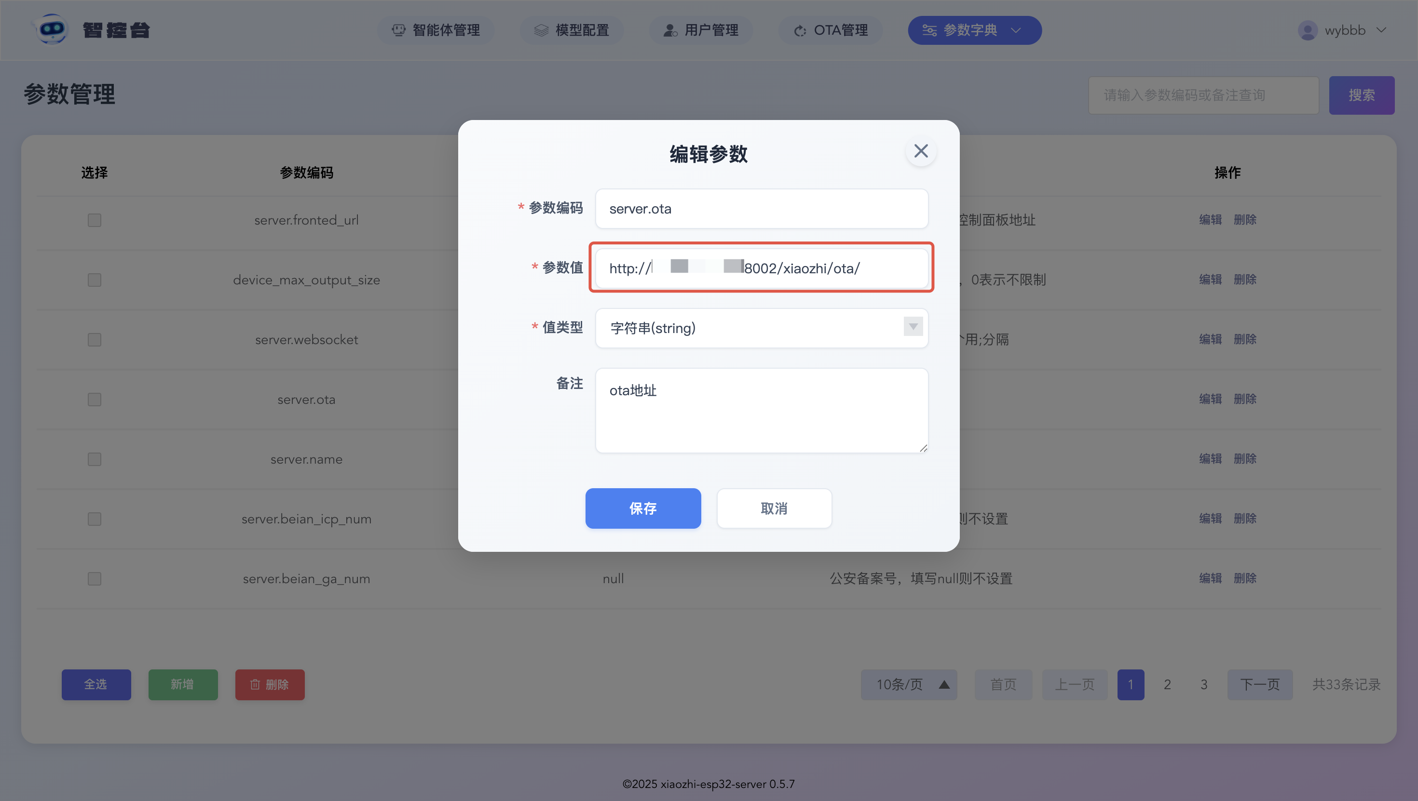The height and width of the screenshot is (801, 1418).
Task: Open the 值类型 string dropdown
Action: (x=761, y=328)
